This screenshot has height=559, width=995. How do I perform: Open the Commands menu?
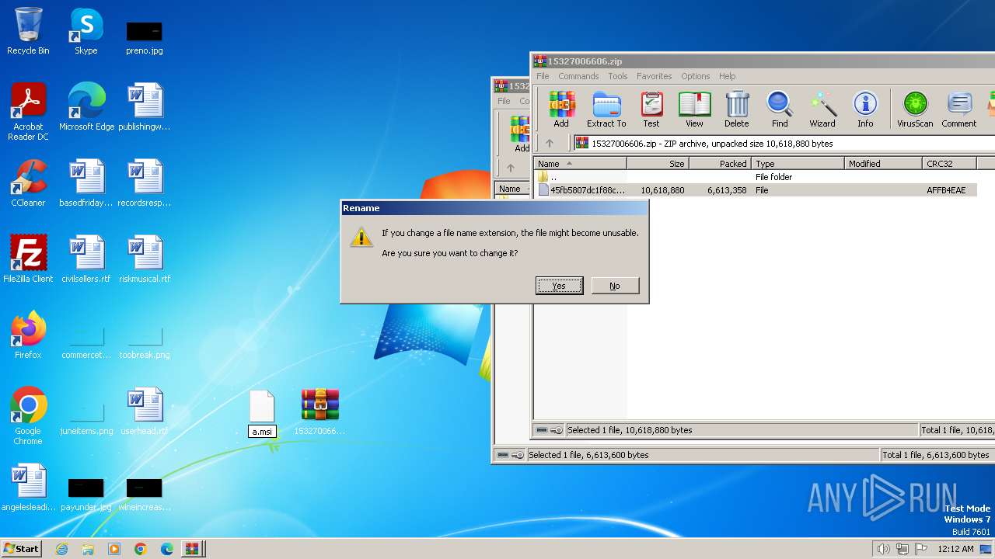coord(578,76)
